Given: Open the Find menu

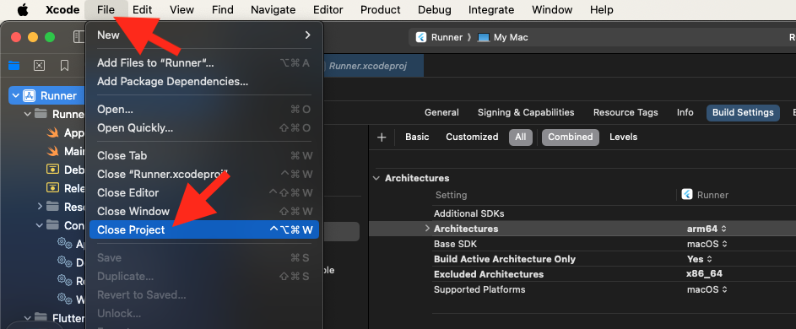Looking at the screenshot, I should click(x=222, y=9).
